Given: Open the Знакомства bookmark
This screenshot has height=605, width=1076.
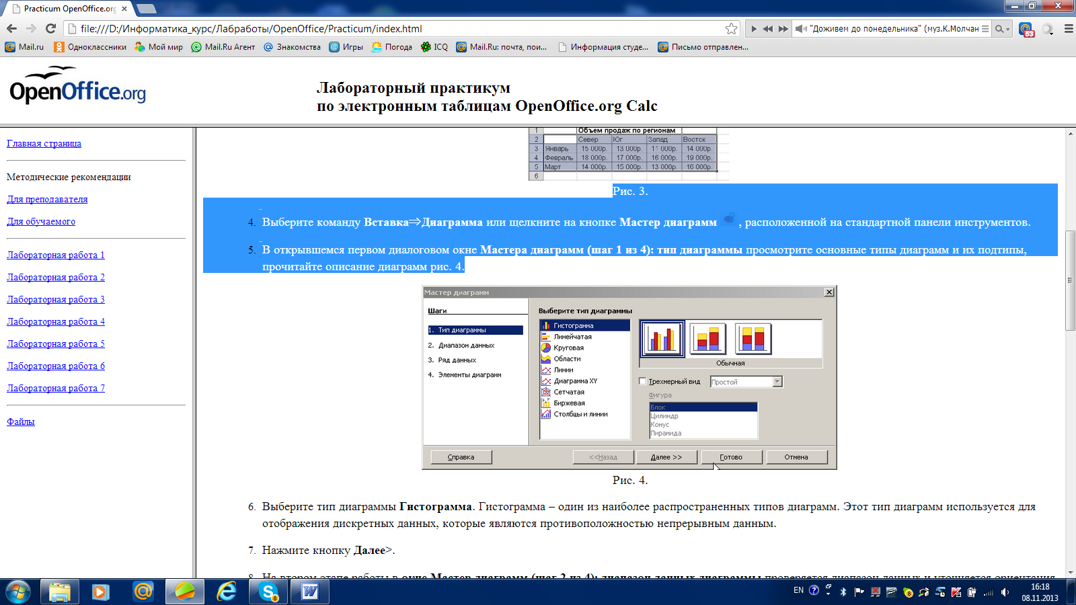Looking at the screenshot, I should click(x=292, y=47).
